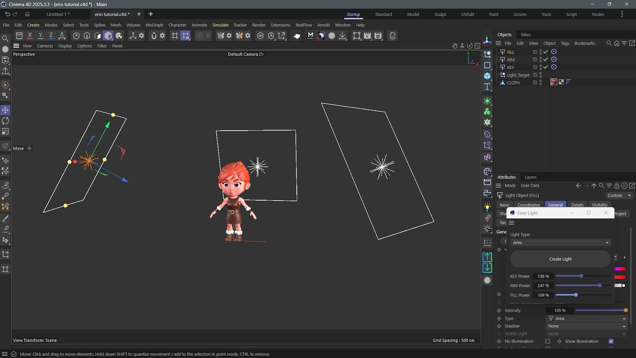The width and height of the screenshot is (636, 358).
Task: Click the User Data button
Action: (x=530, y=186)
